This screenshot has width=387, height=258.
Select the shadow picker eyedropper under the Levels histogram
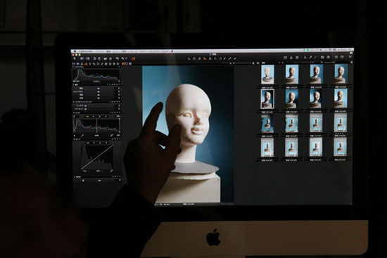[x=82, y=136]
